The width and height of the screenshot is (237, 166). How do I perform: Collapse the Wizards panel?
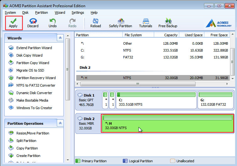click(60, 38)
